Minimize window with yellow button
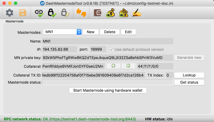This screenshot has width=214, height=122. tap(10, 3)
